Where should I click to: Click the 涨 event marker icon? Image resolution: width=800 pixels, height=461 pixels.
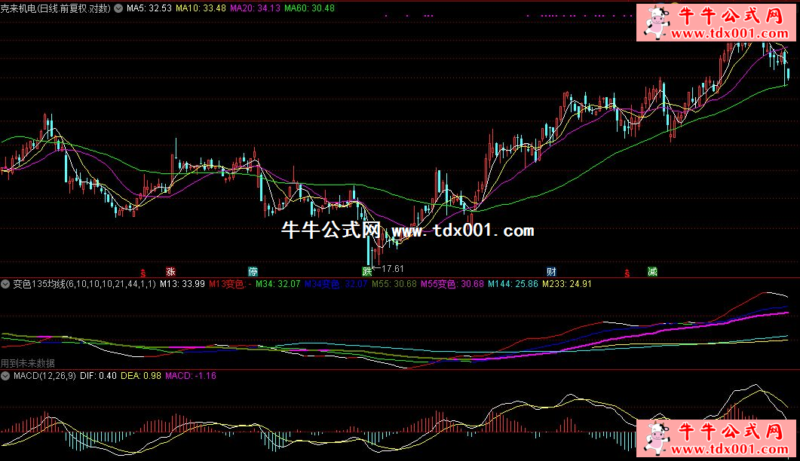(171, 271)
